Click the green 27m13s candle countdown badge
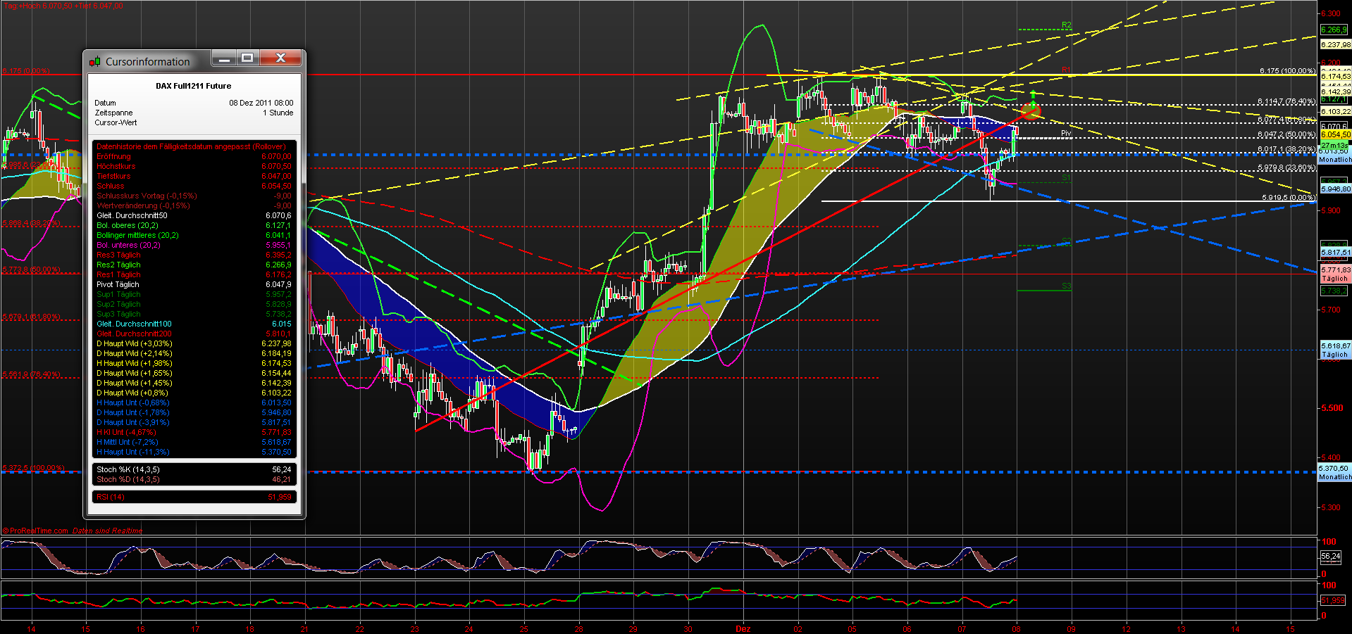 point(1334,144)
